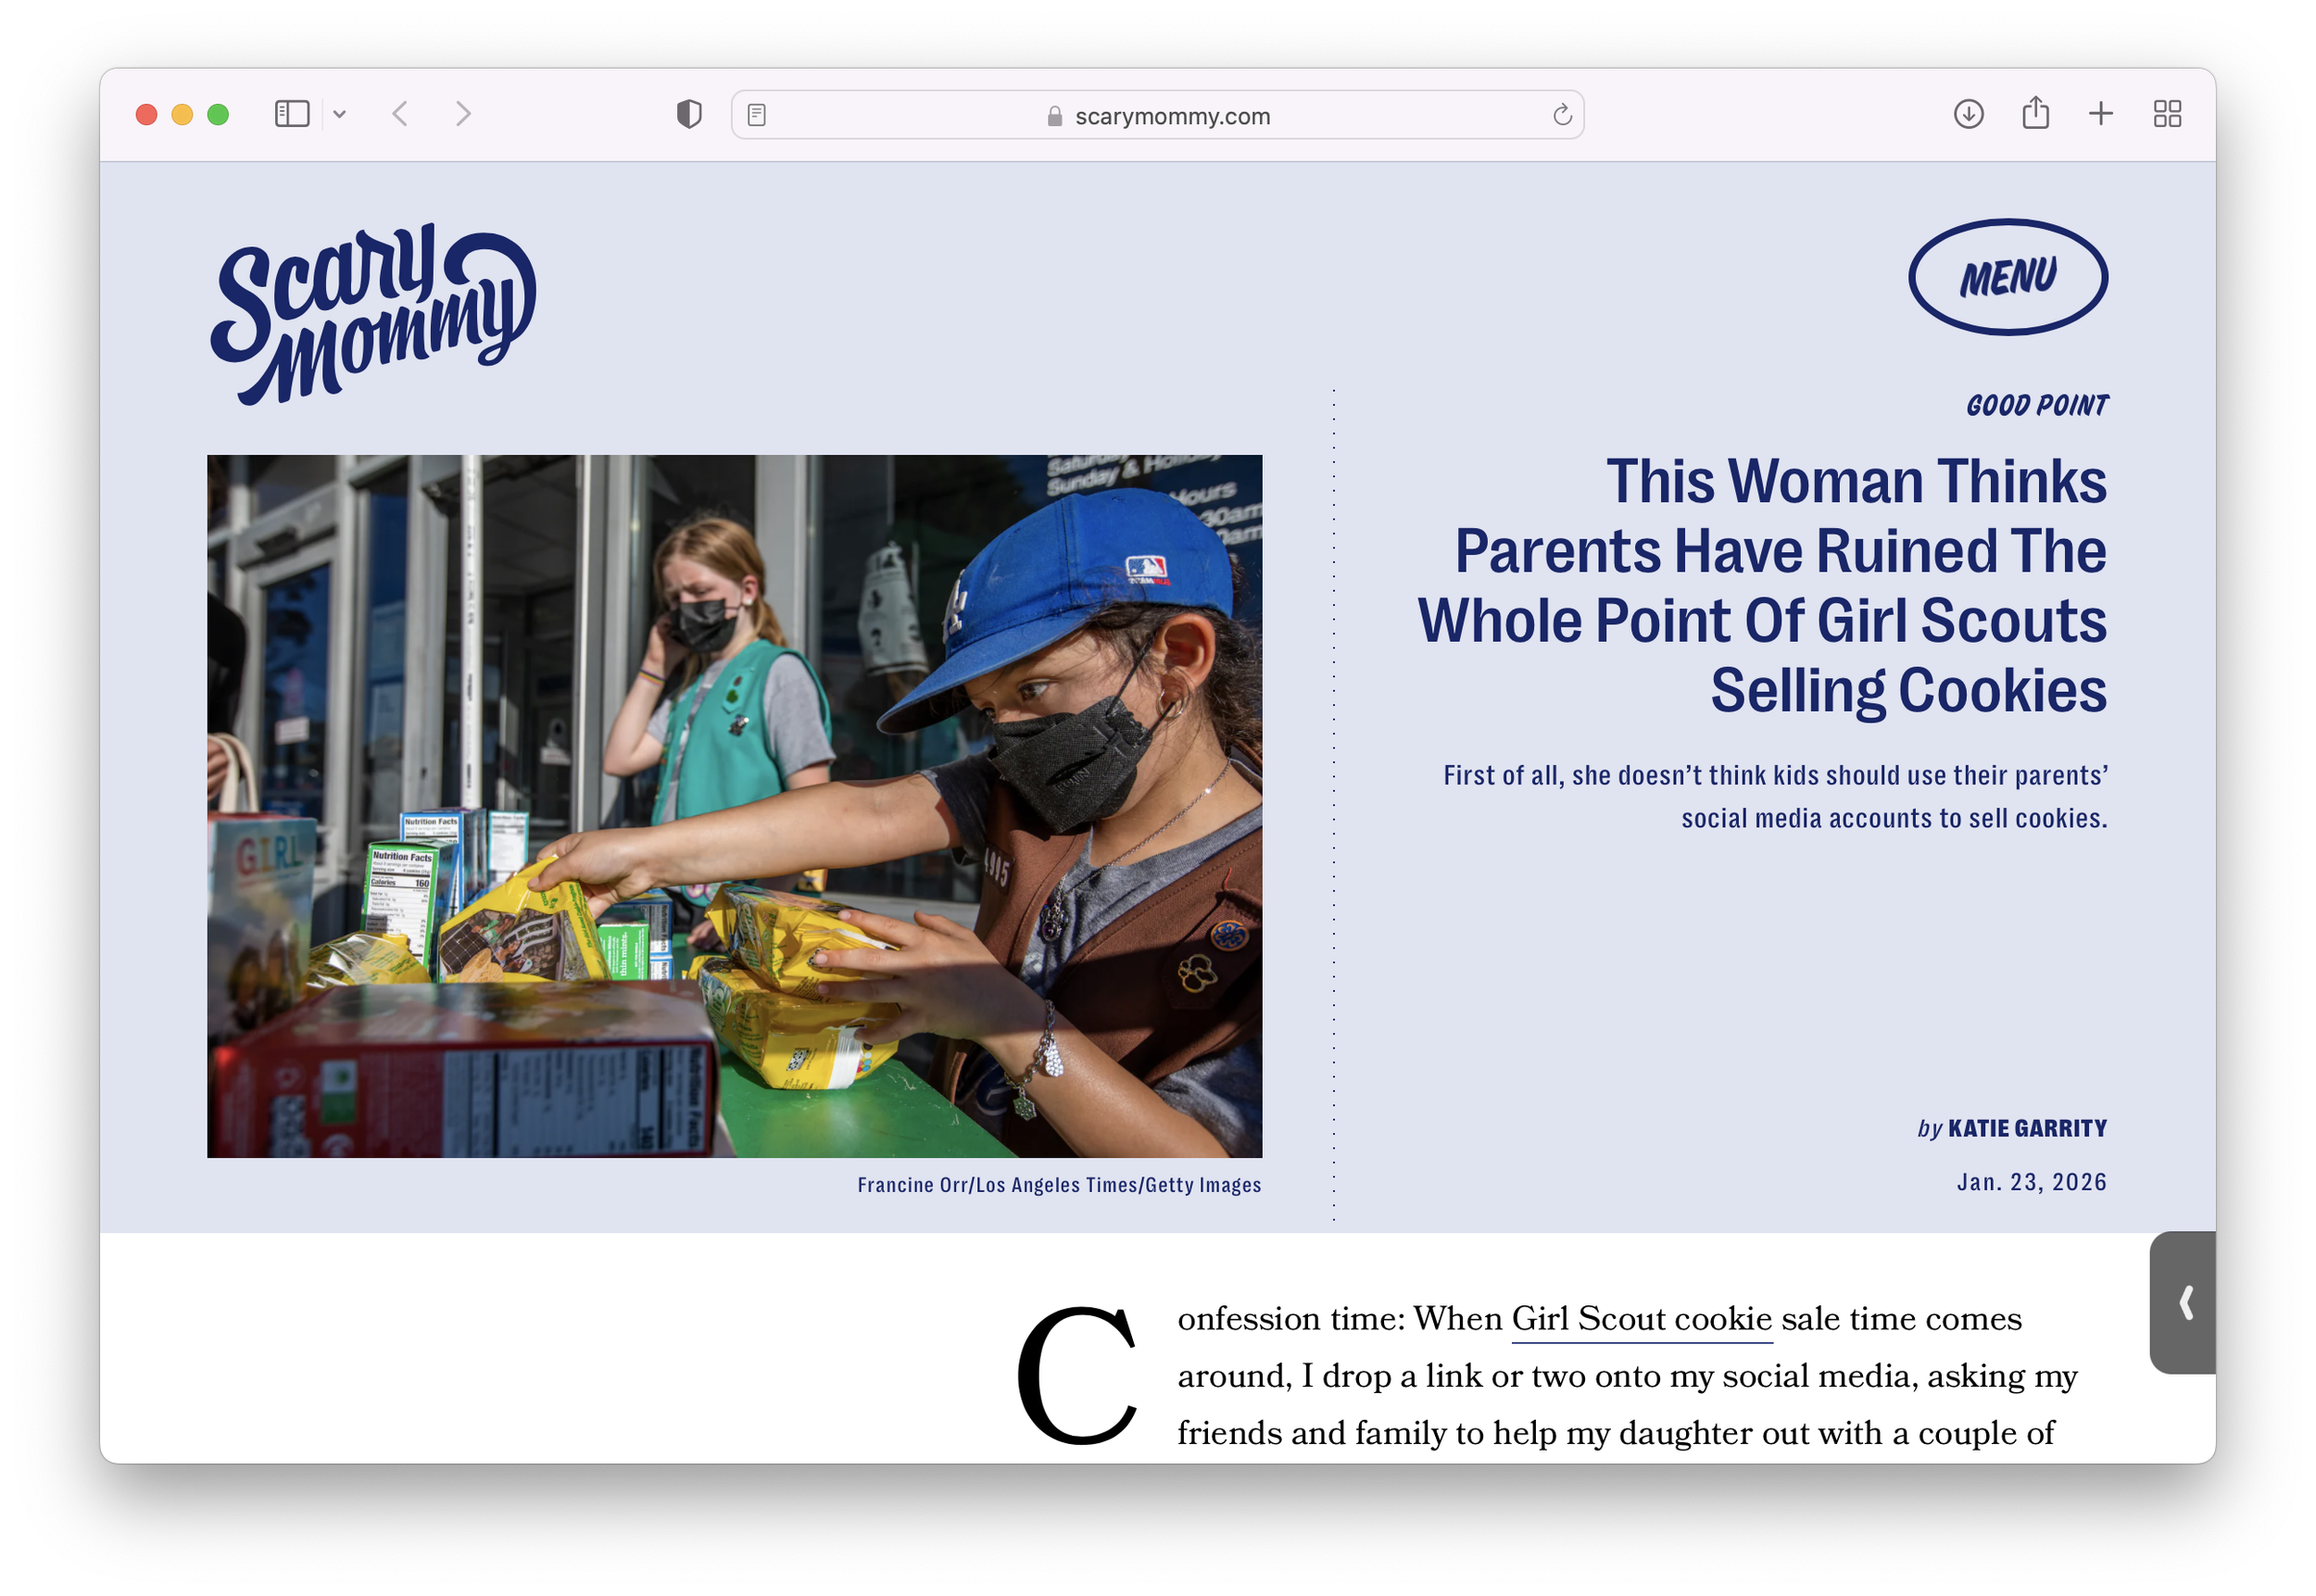Click the scarymommy.com address field

[x=1171, y=116]
